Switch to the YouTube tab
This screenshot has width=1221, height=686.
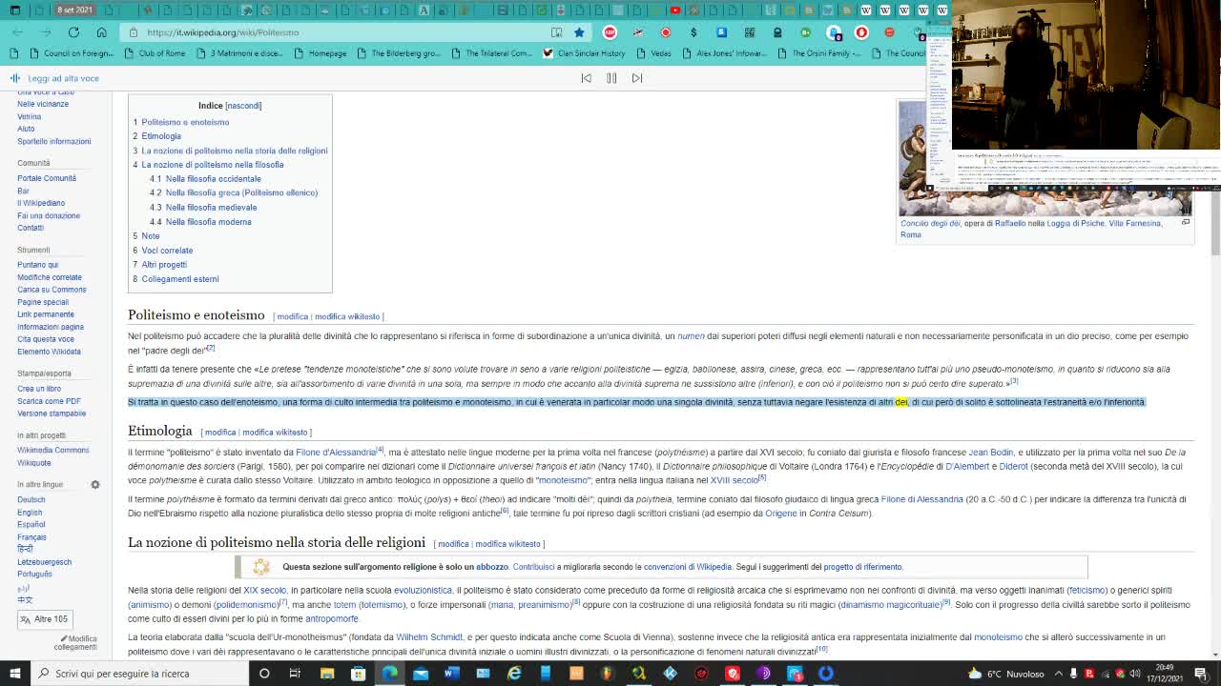point(675,10)
